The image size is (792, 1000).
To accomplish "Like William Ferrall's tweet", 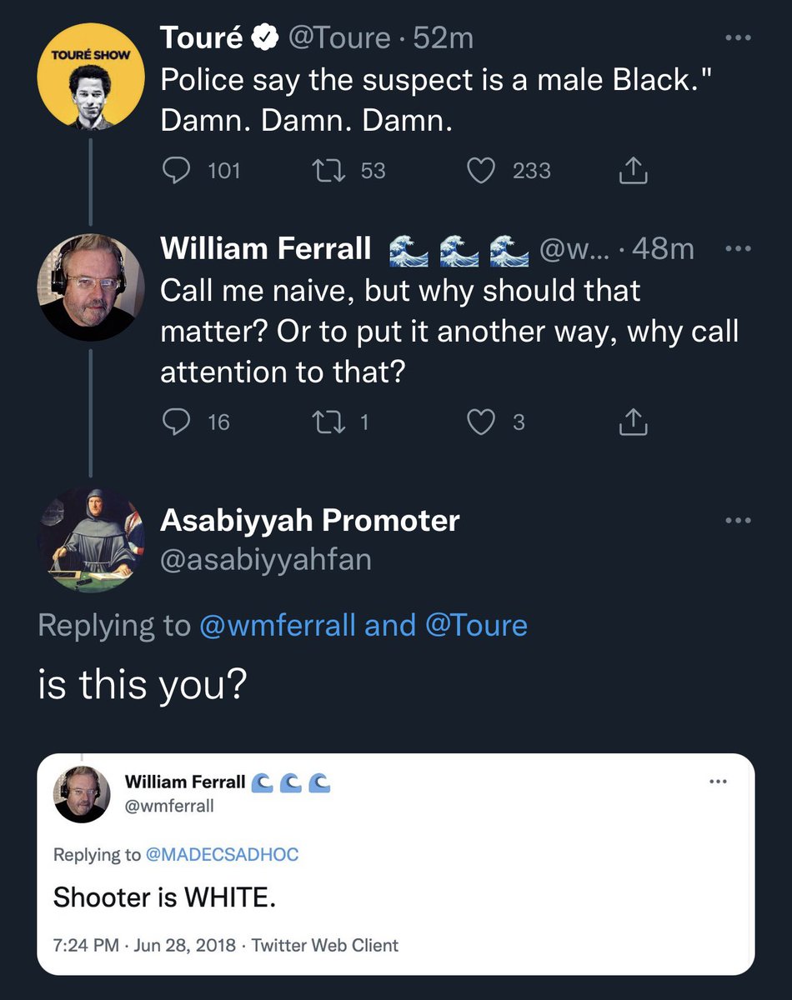I will click(x=480, y=422).
